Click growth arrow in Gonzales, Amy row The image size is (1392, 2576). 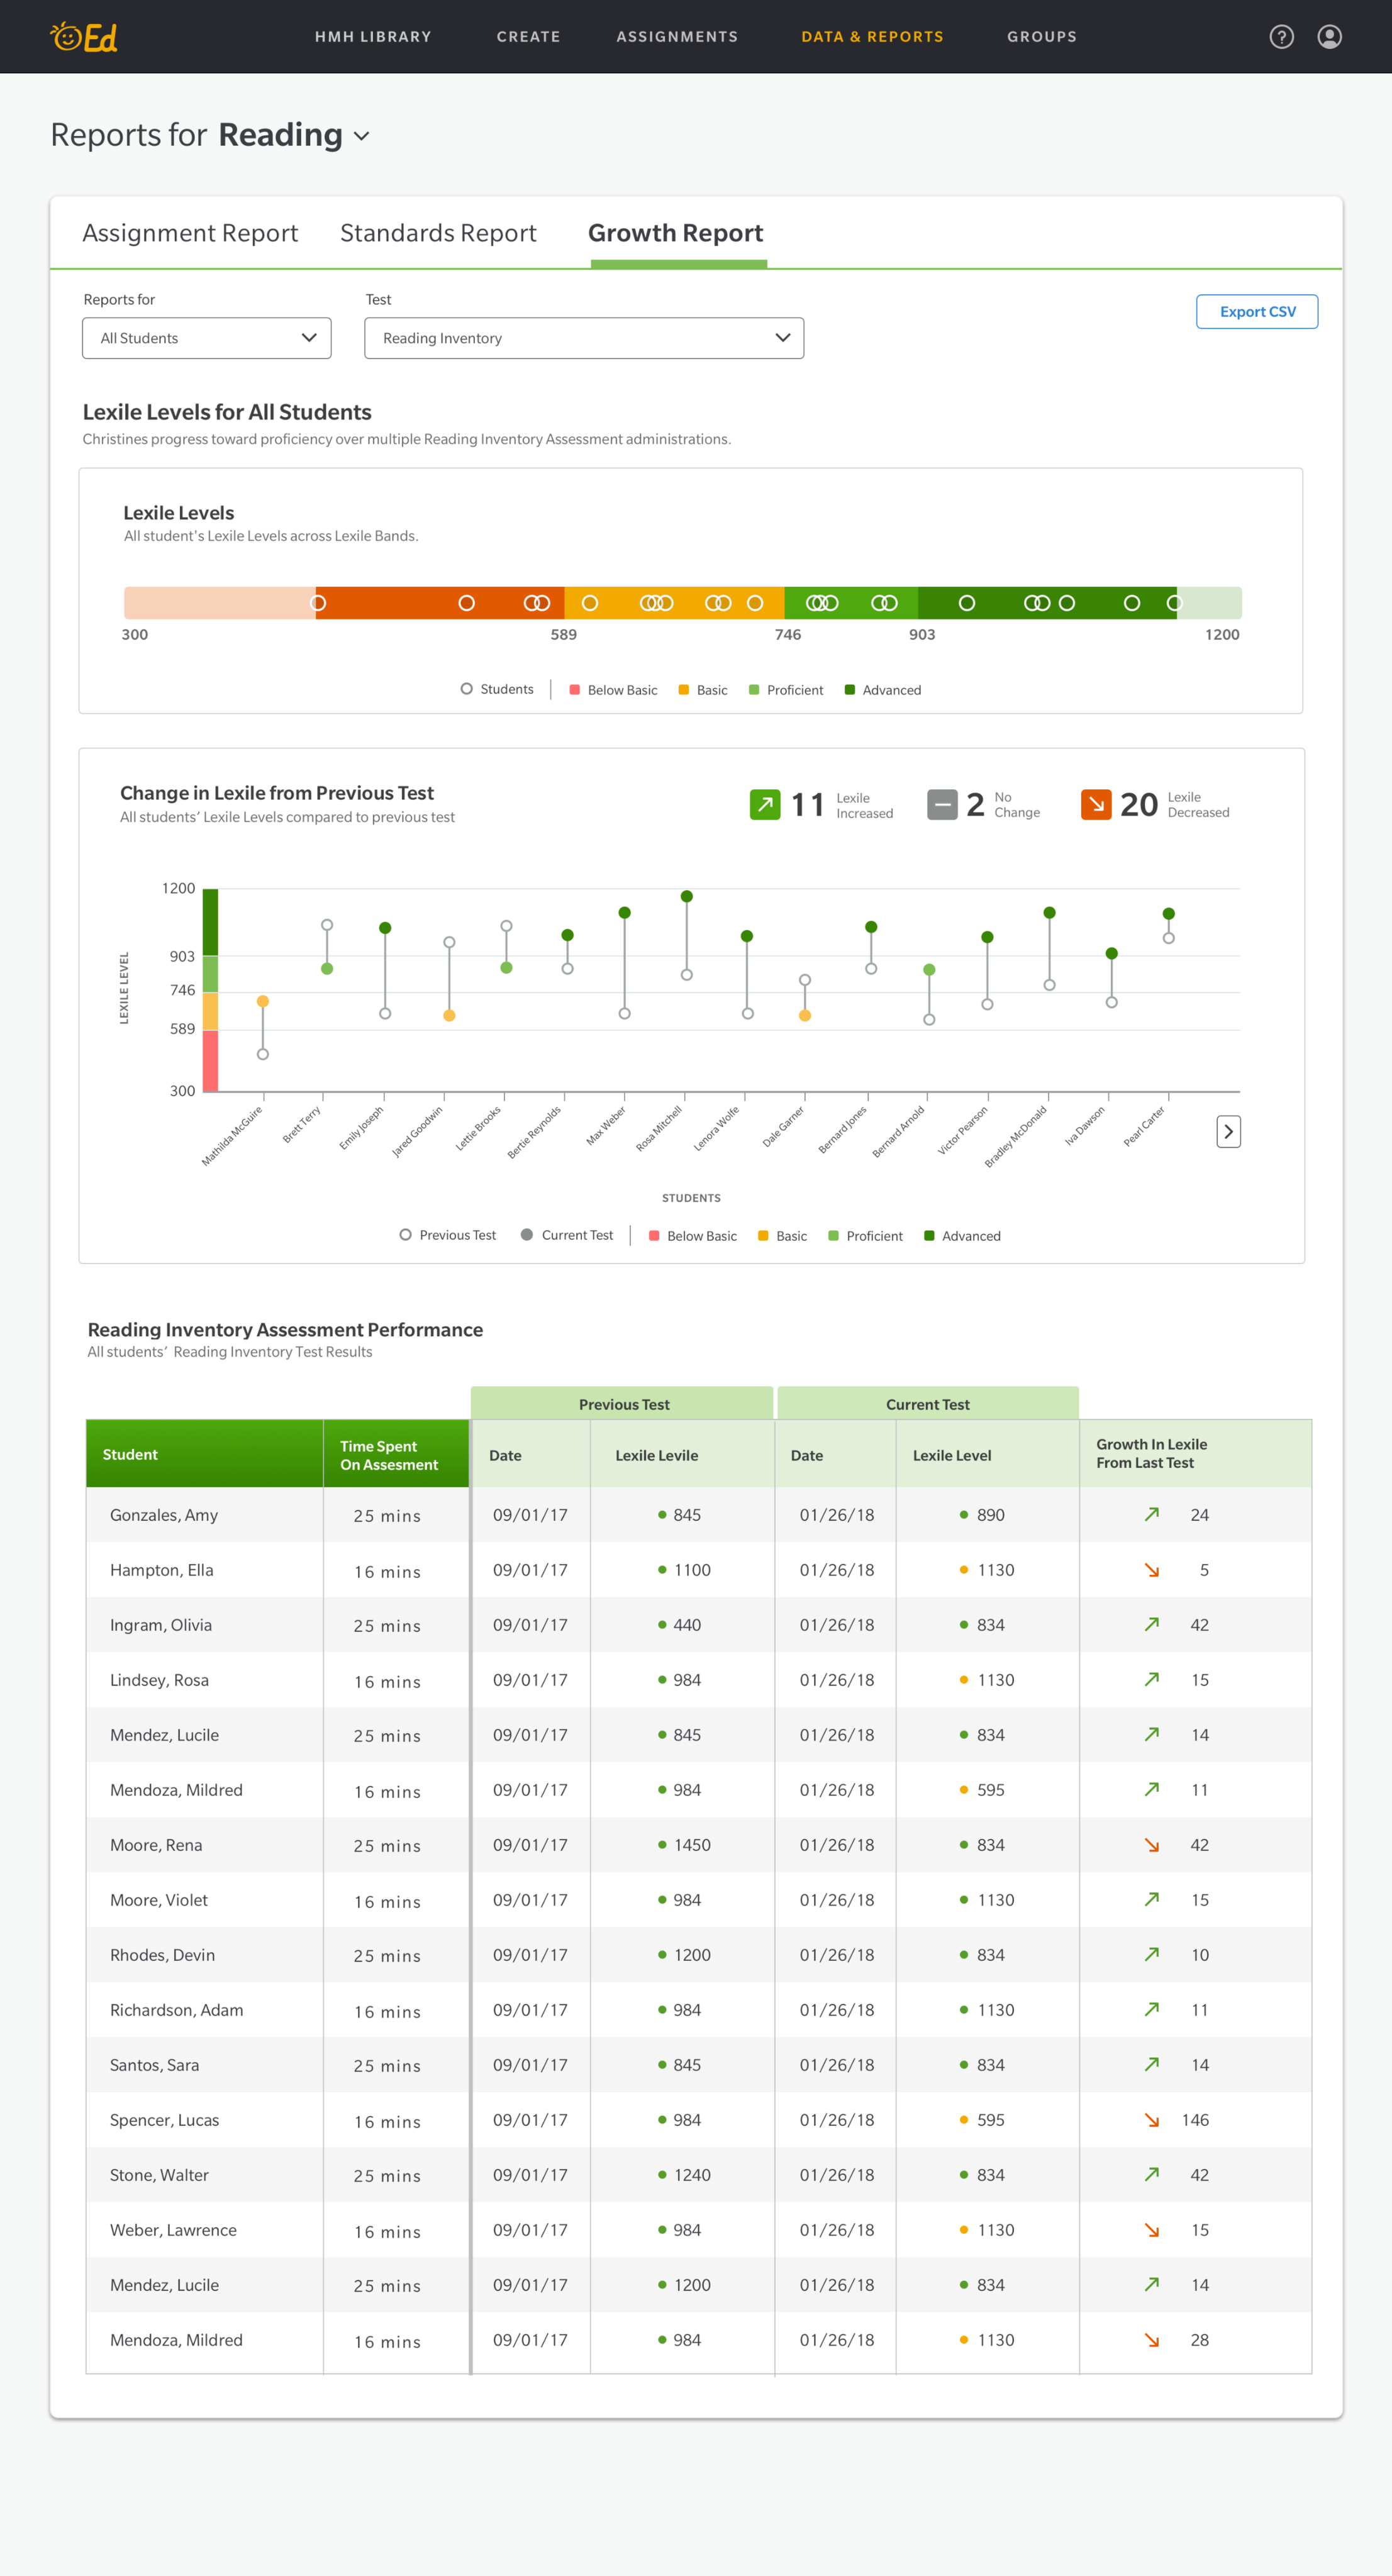(1152, 1514)
